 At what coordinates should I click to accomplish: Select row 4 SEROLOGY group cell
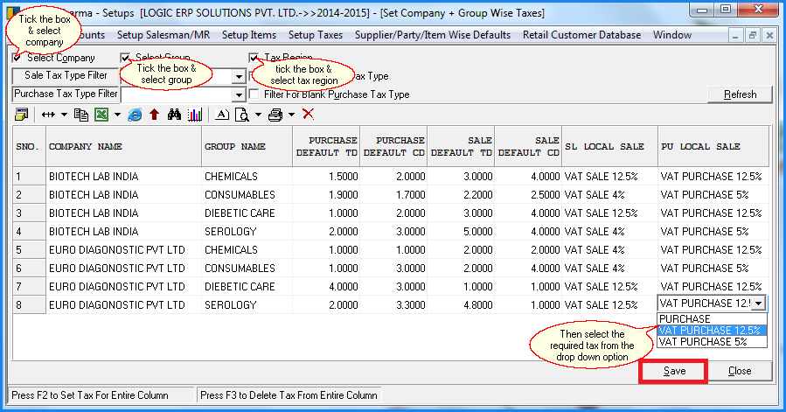[x=247, y=231]
